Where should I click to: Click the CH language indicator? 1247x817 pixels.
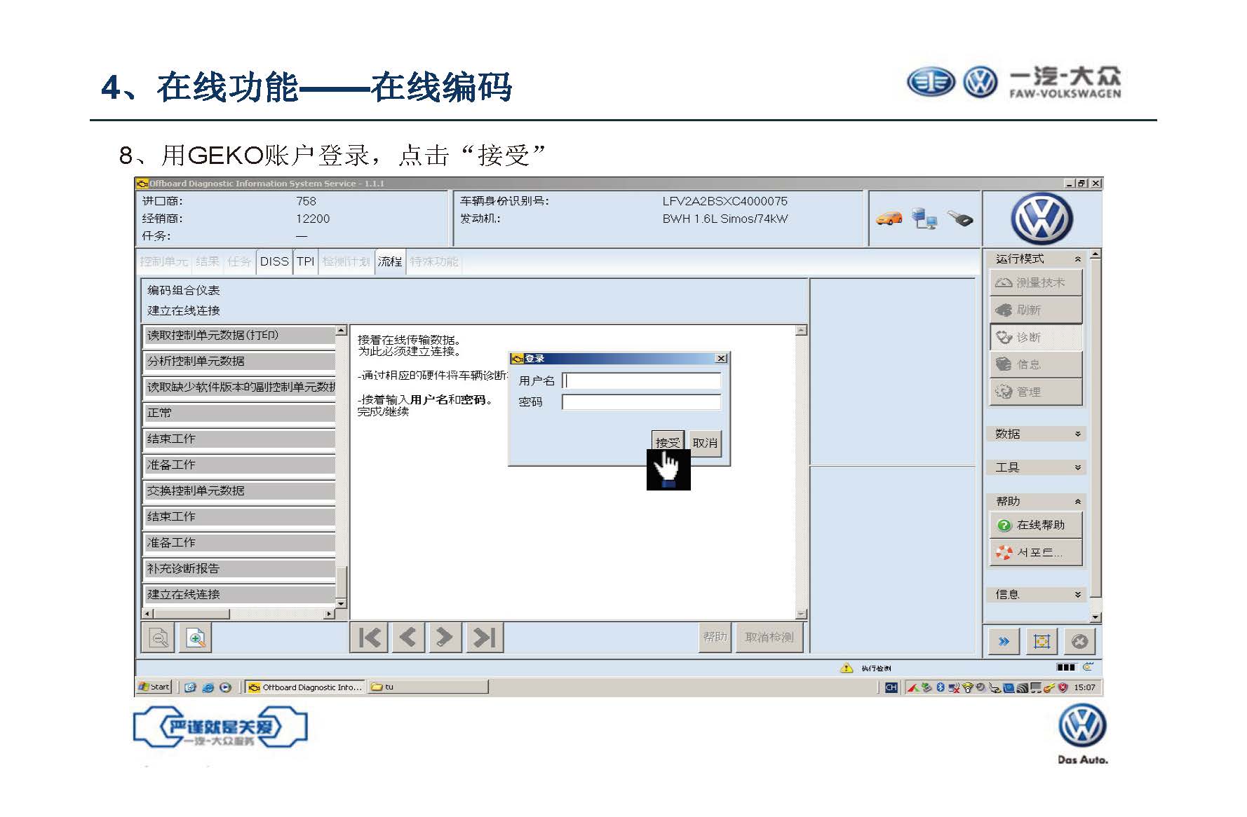(891, 687)
